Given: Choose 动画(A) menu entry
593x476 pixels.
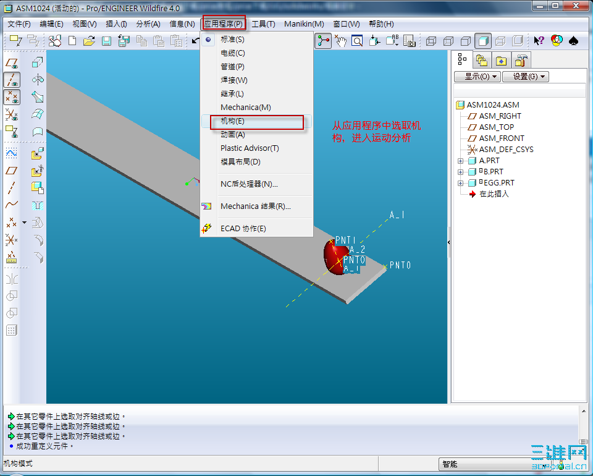Looking at the screenshot, I should (x=256, y=135).
